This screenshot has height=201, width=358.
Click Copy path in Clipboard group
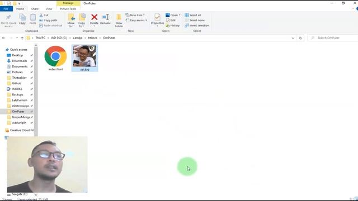coord(48,20)
